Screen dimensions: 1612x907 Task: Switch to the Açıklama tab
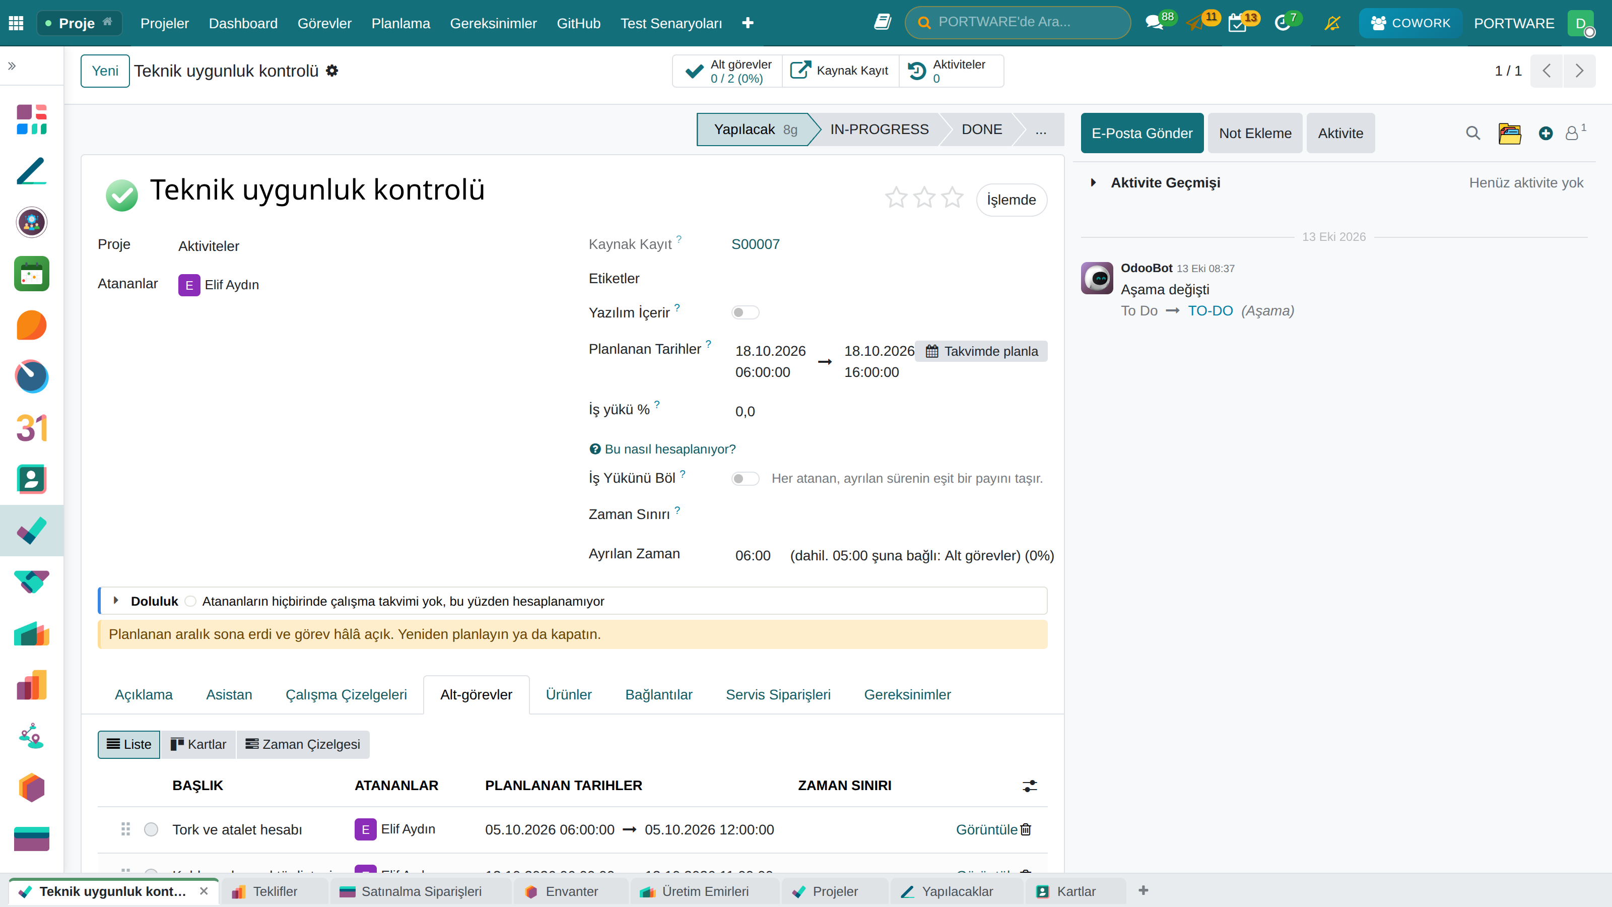pyautogui.click(x=143, y=695)
